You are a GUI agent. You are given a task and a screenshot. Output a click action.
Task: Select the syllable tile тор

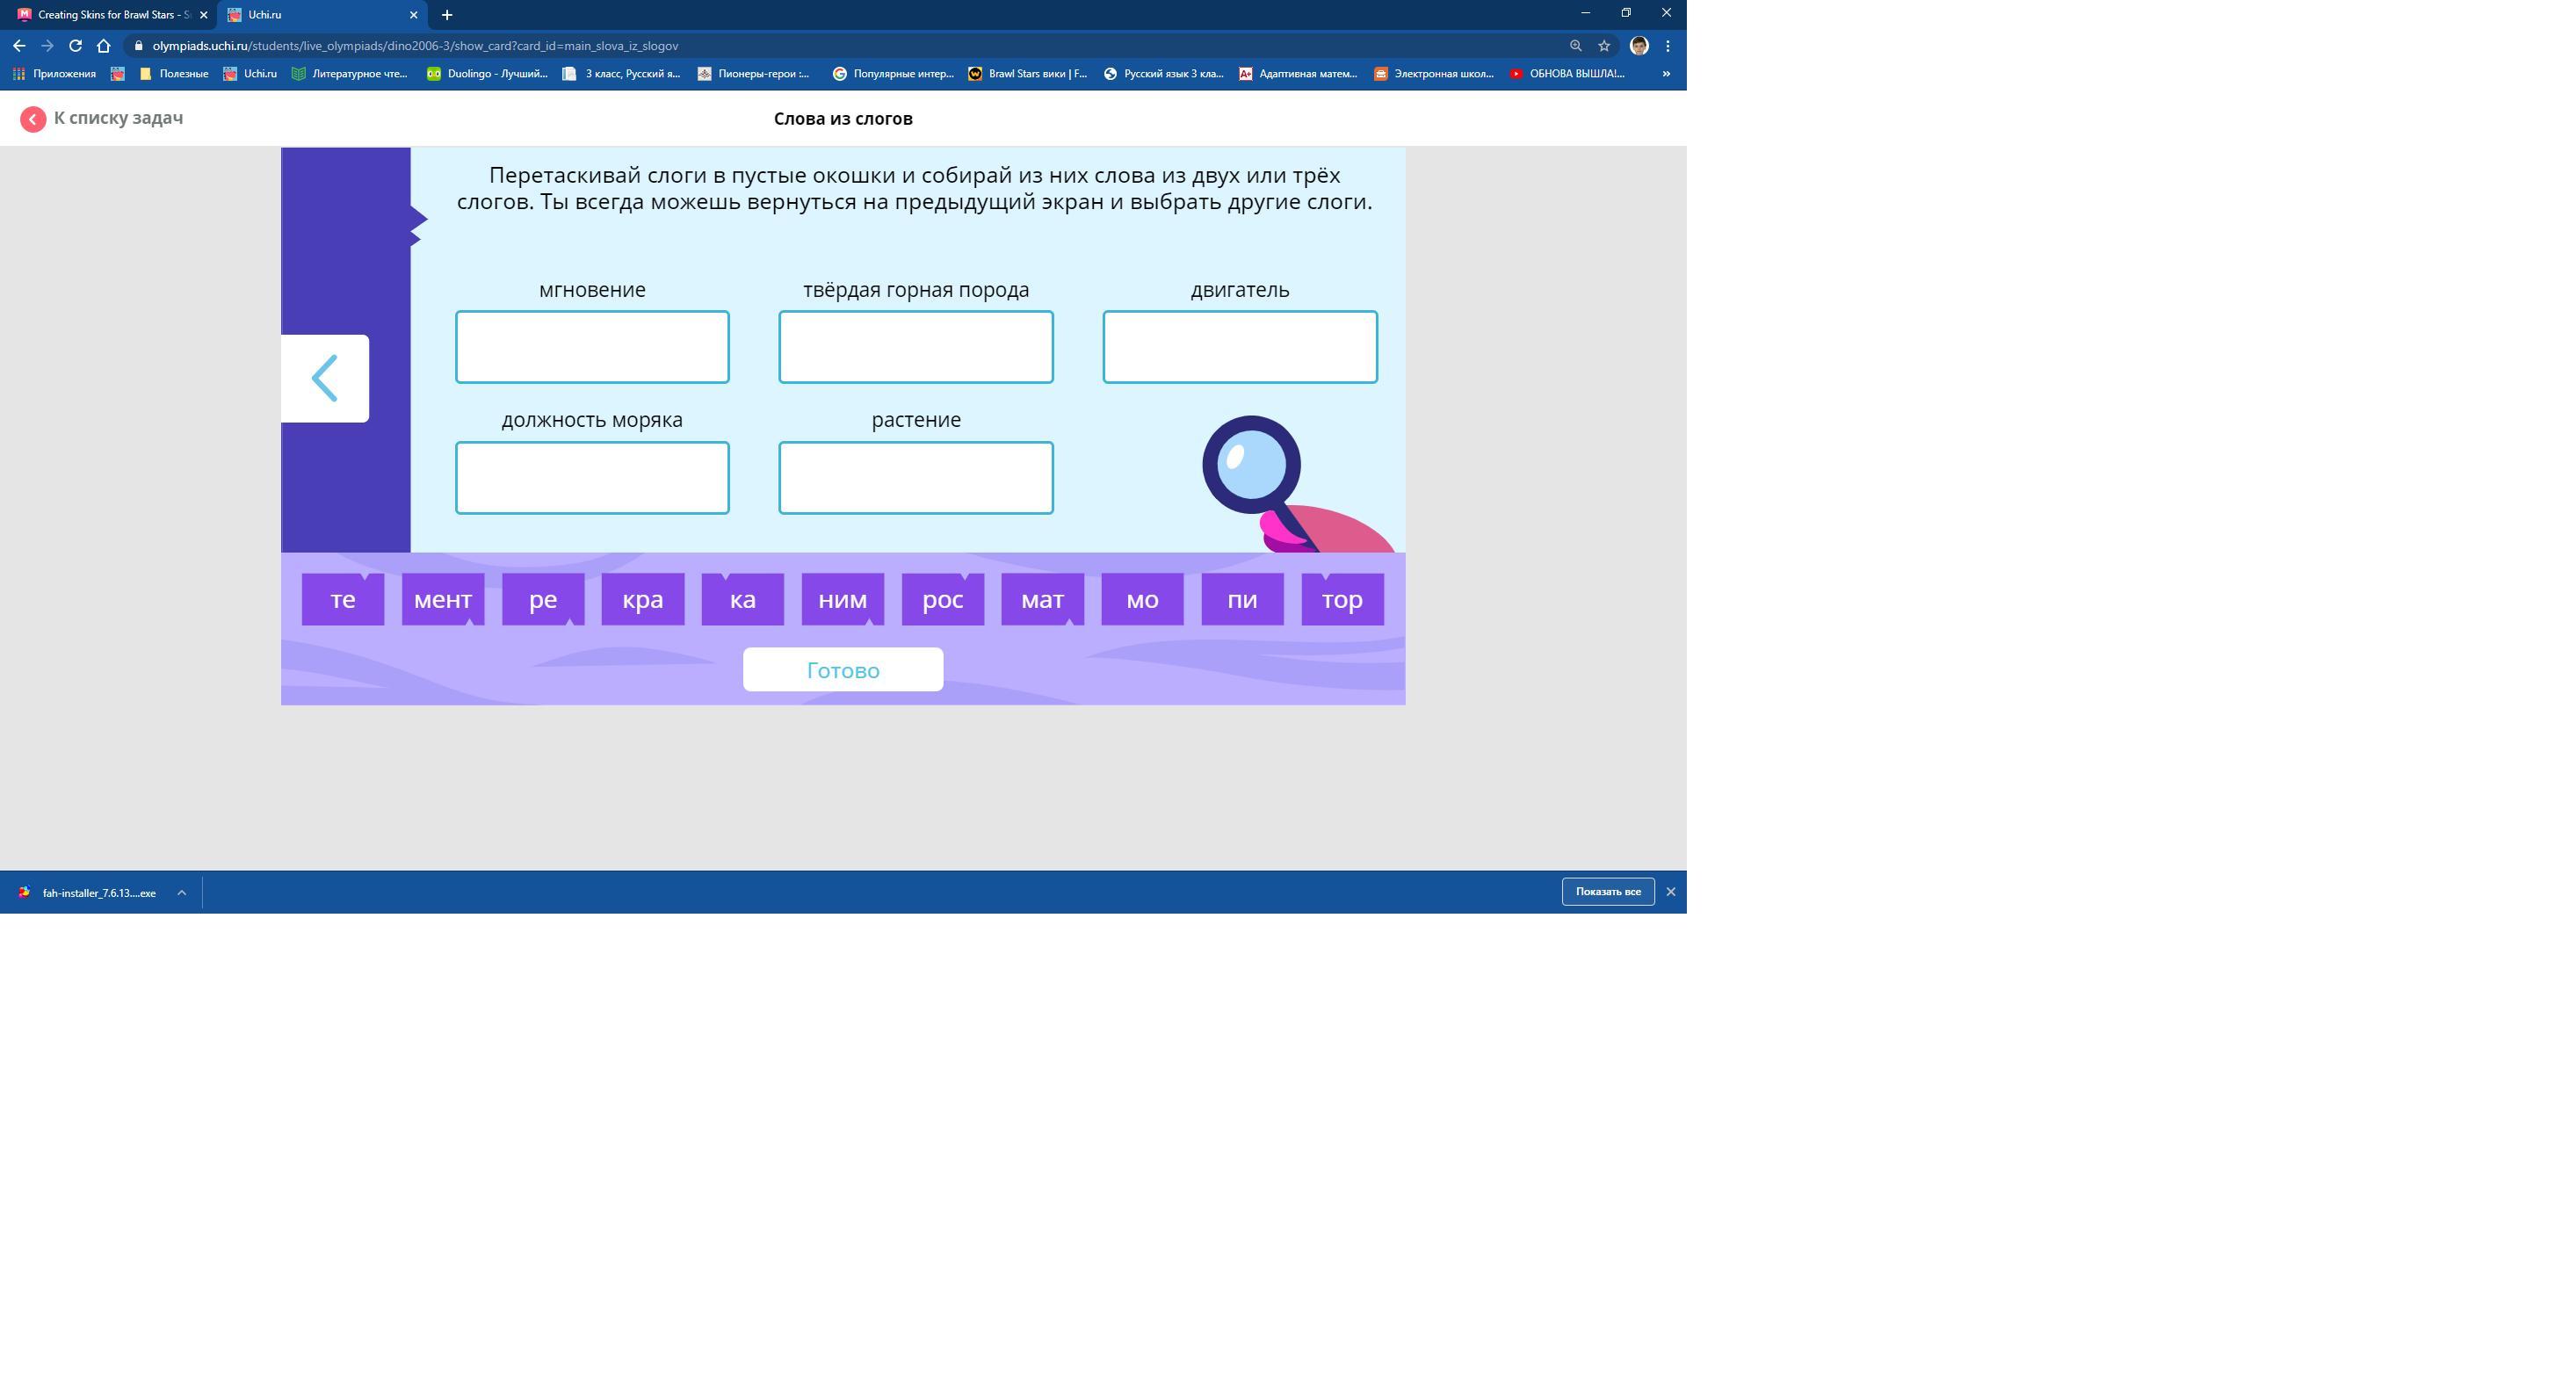1341,600
